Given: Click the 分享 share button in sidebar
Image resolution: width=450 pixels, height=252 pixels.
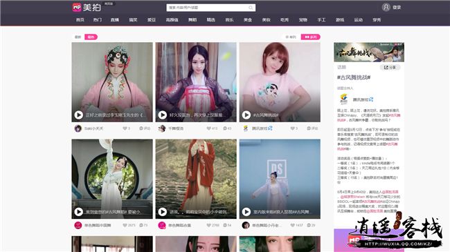Looking at the screenshot, I should tap(390, 67).
